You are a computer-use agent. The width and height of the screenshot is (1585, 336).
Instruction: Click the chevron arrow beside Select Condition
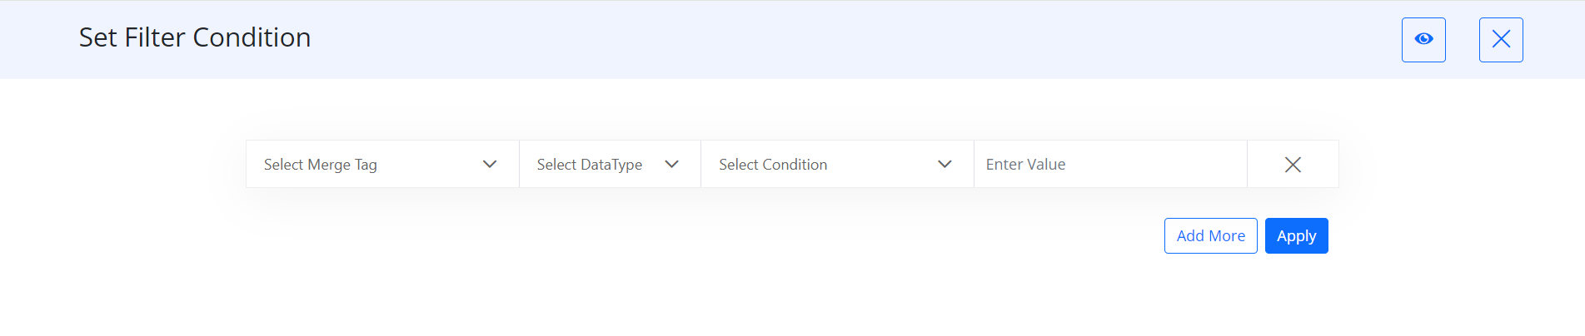[x=945, y=165]
